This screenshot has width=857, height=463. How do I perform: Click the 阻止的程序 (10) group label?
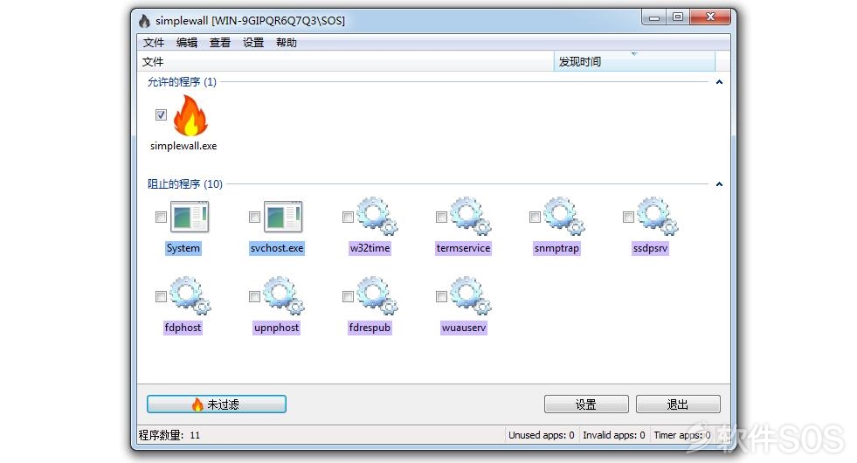click(x=185, y=184)
